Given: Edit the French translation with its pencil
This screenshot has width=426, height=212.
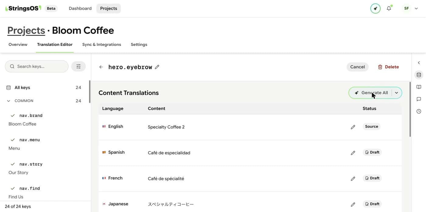Looking at the screenshot, I should (x=353, y=179).
